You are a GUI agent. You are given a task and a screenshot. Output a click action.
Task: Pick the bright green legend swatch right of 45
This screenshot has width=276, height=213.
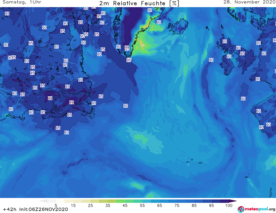click(129, 201)
